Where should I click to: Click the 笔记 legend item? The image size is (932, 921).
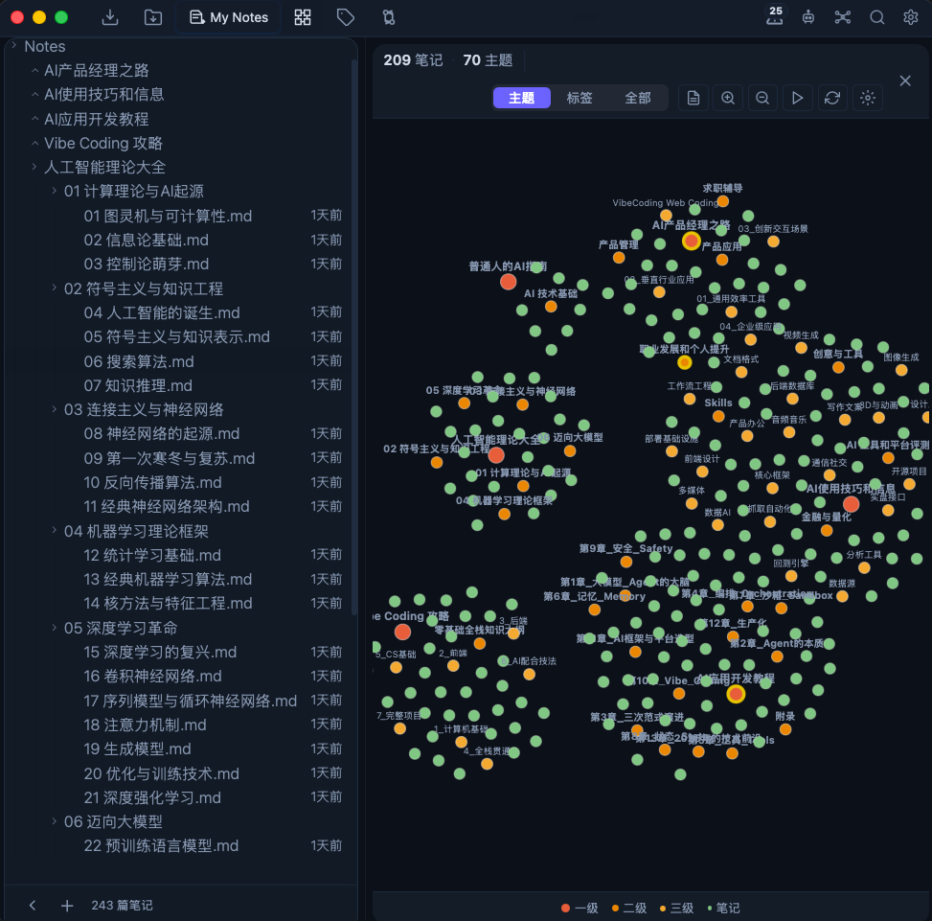[x=723, y=908]
